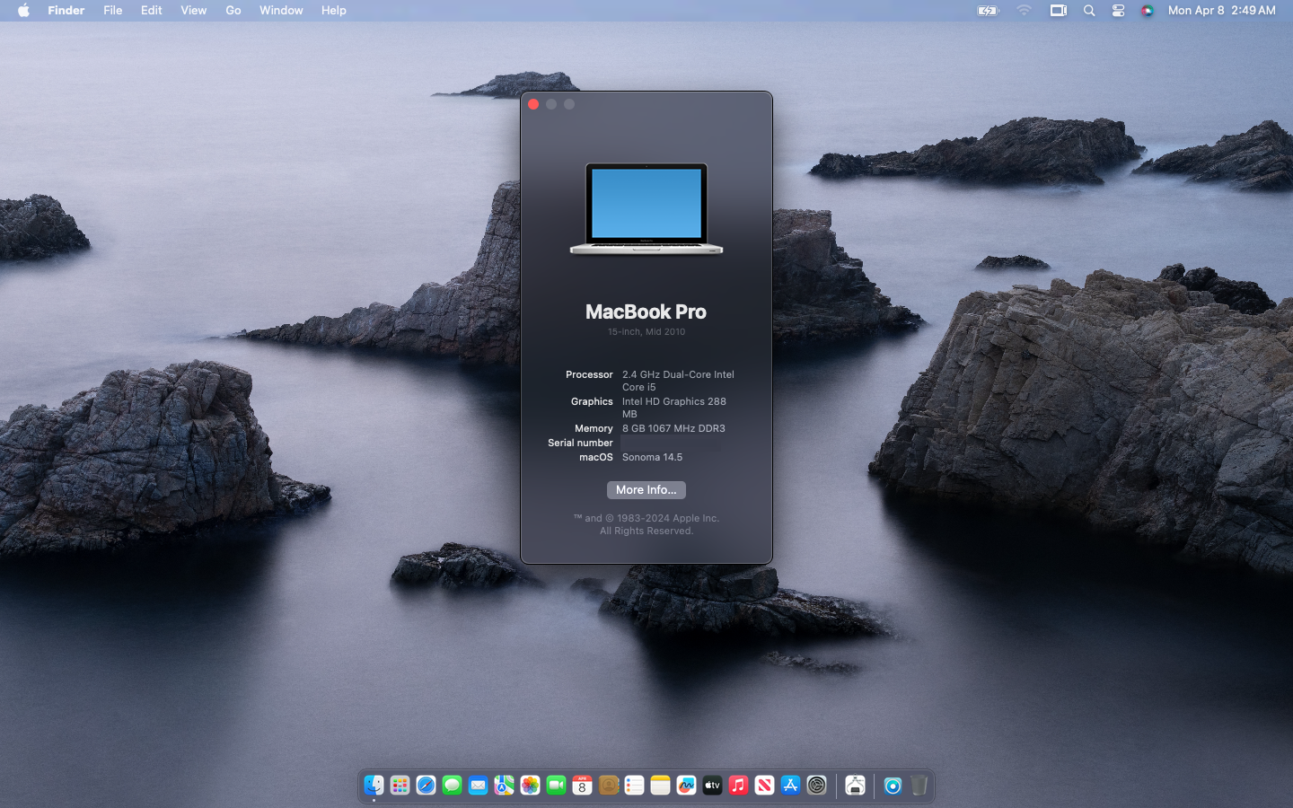Click the 'Intel HD Graphics 288 MB' value
The width and height of the screenshot is (1293, 808).
pos(674,408)
